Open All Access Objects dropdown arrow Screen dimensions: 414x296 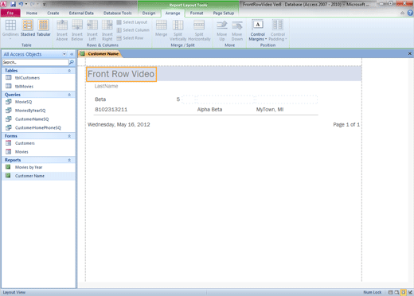pyautogui.click(x=64, y=54)
